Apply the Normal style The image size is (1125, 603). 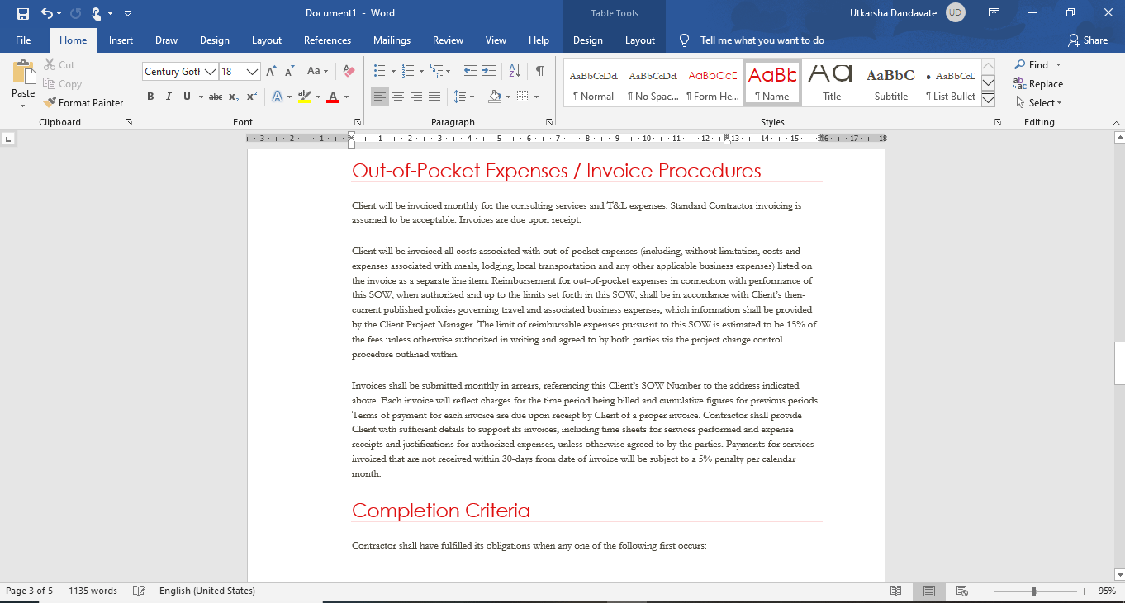coord(594,82)
